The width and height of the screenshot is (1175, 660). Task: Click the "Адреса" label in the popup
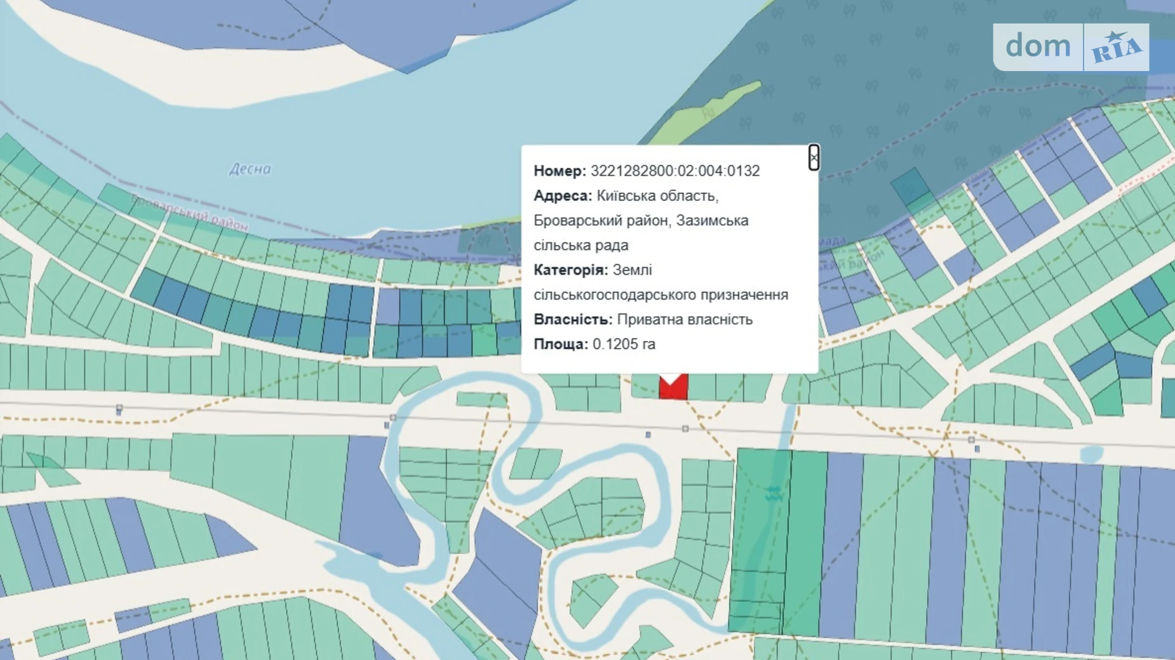point(562,195)
